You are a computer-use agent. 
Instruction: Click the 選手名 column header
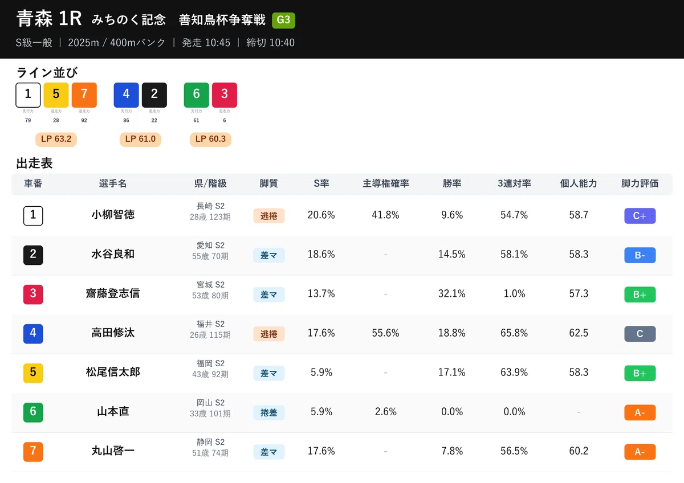click(x=113, y=184)
